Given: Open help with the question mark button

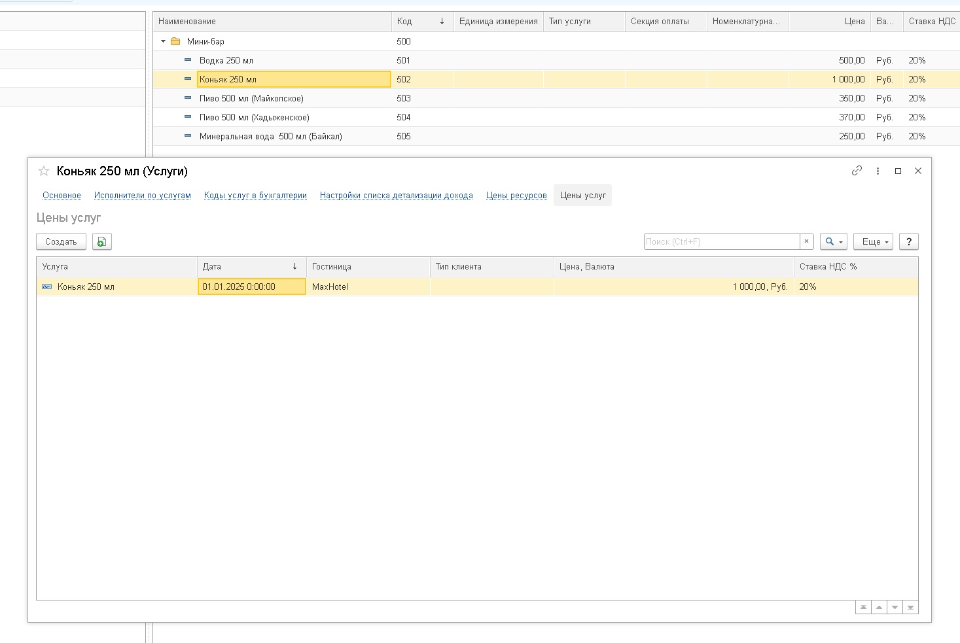Looking at the screenshot, I should (x=908, y=242).
